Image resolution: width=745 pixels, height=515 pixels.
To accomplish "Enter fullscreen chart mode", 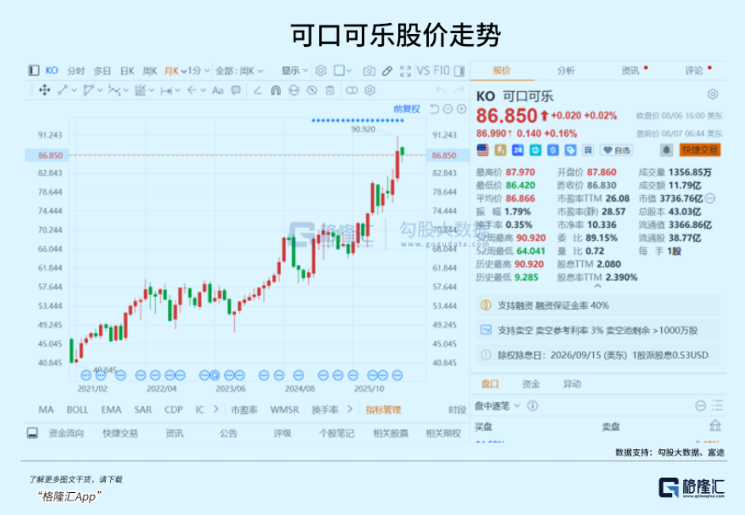I will tap(405, 70).
